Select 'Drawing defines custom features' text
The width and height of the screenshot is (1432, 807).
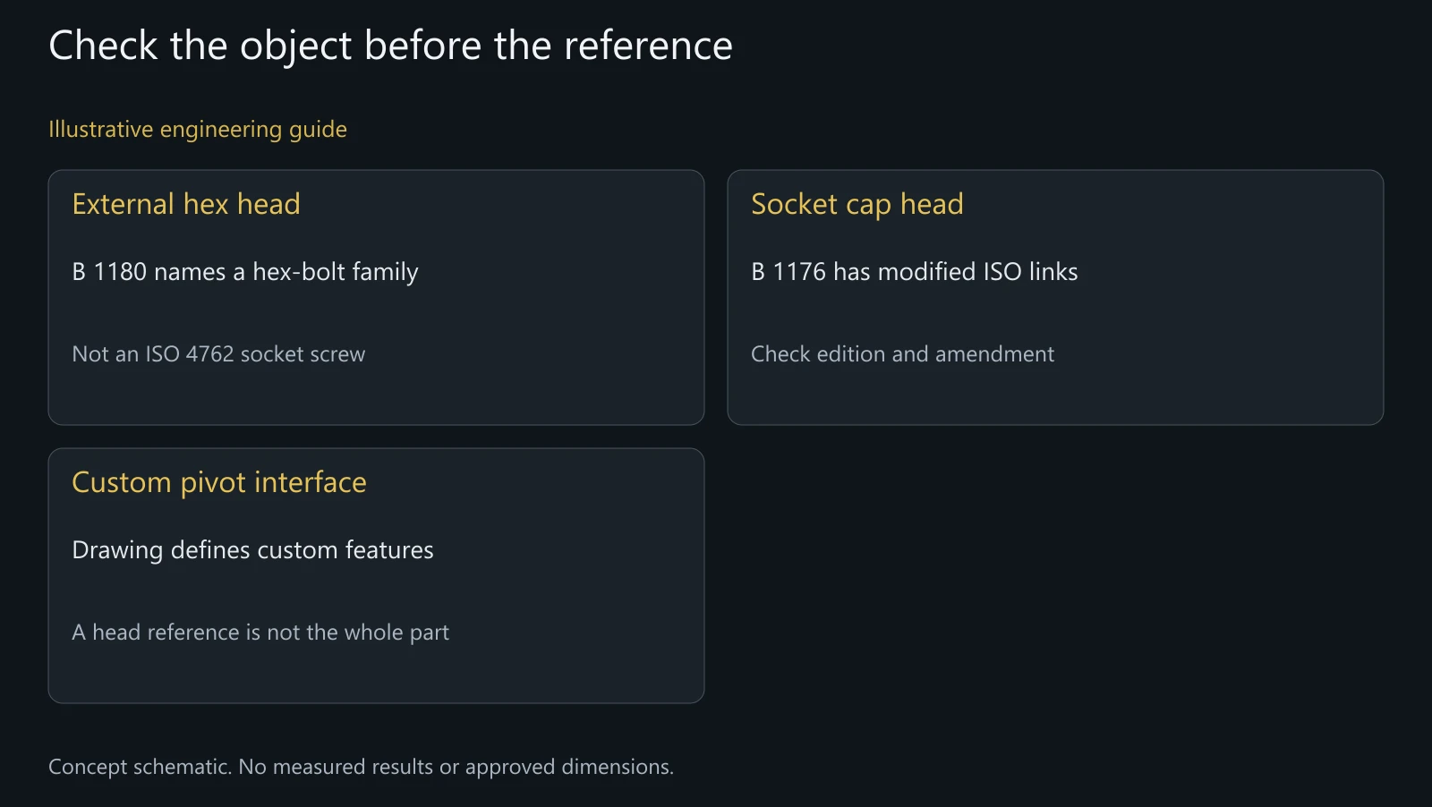coord(252,550)
